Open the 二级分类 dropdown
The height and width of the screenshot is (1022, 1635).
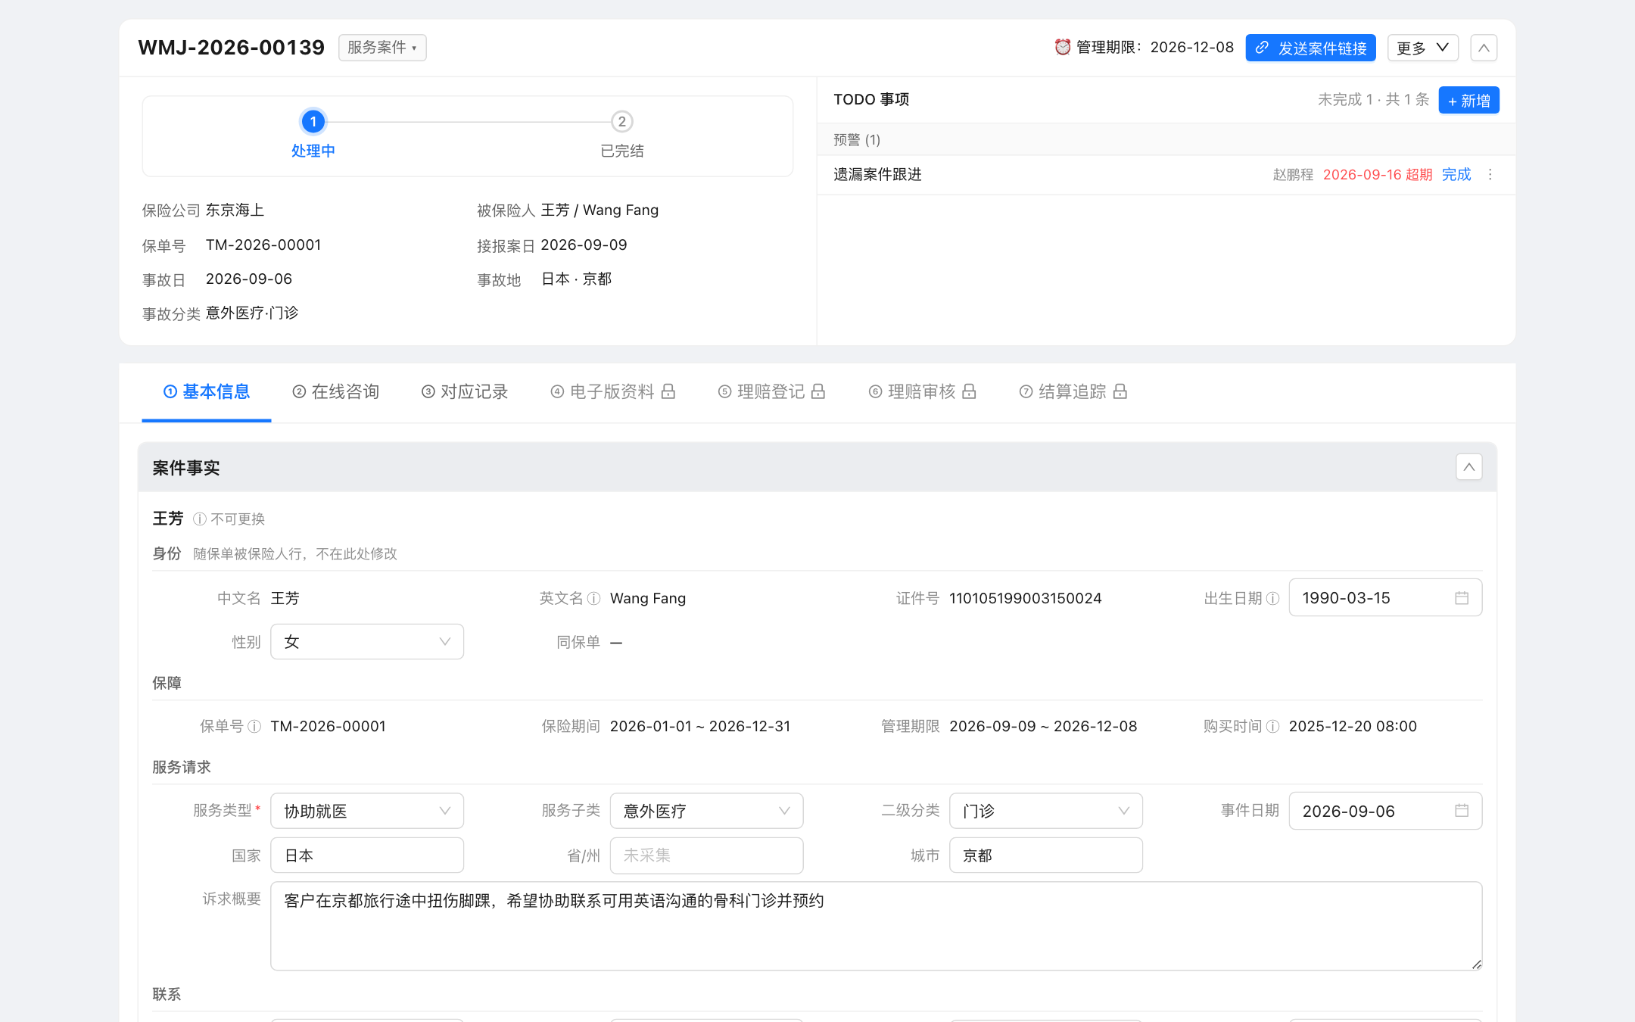pyautogui.click(x=1046, y=811)
